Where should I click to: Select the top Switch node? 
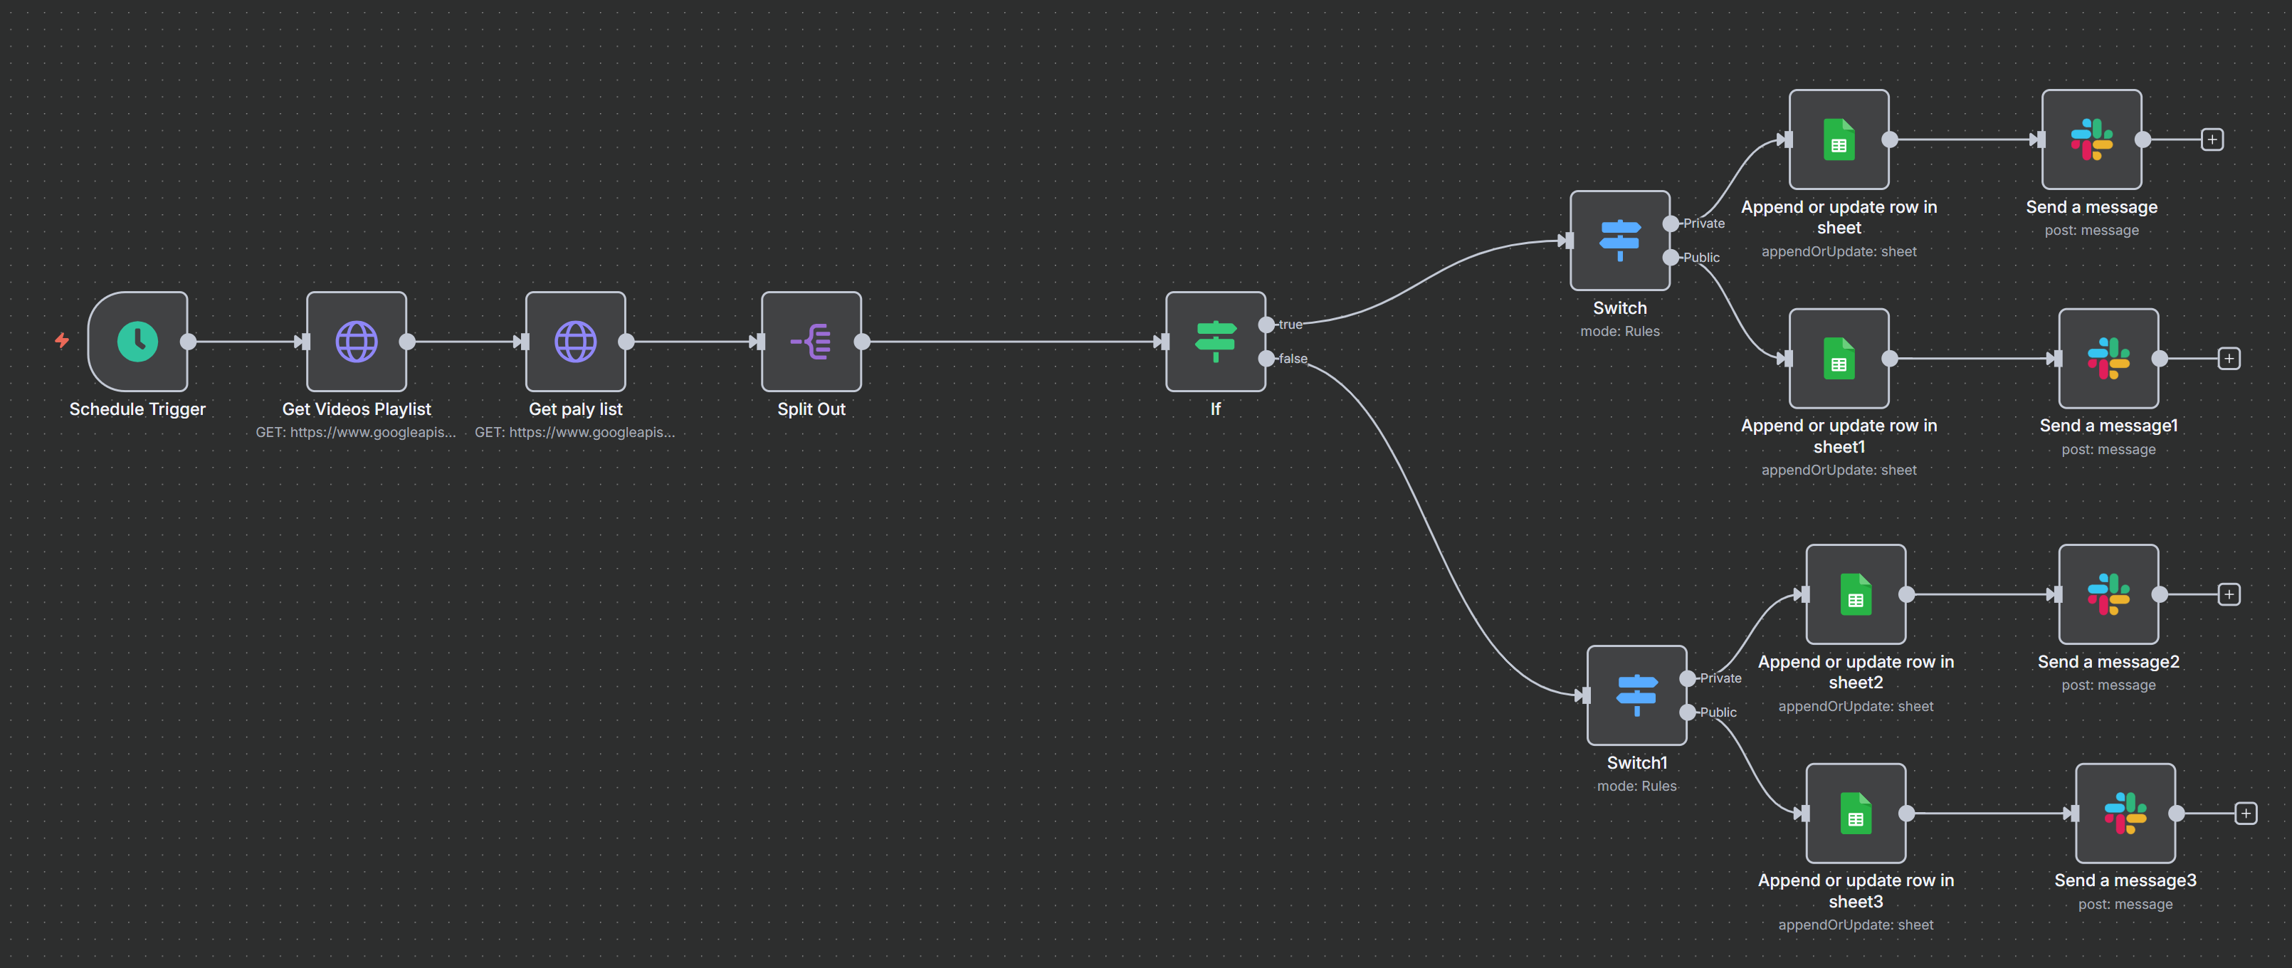point(1619,241)
